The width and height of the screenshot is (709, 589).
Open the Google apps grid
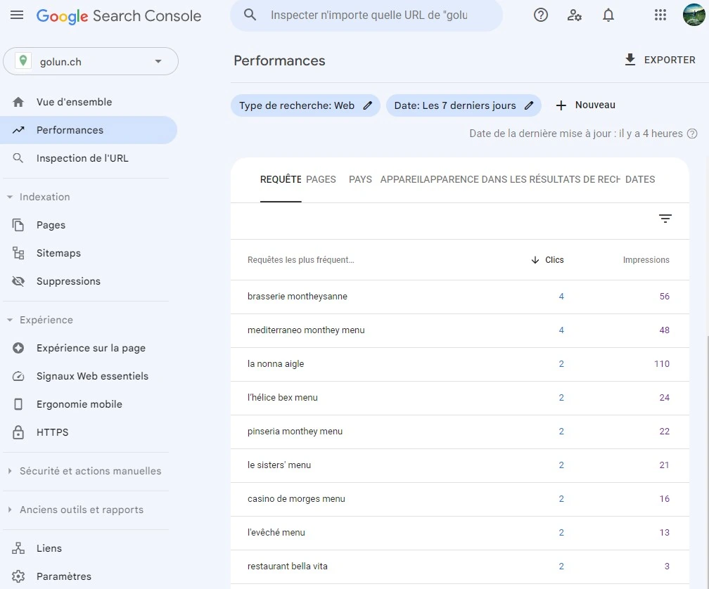[660, 15]
